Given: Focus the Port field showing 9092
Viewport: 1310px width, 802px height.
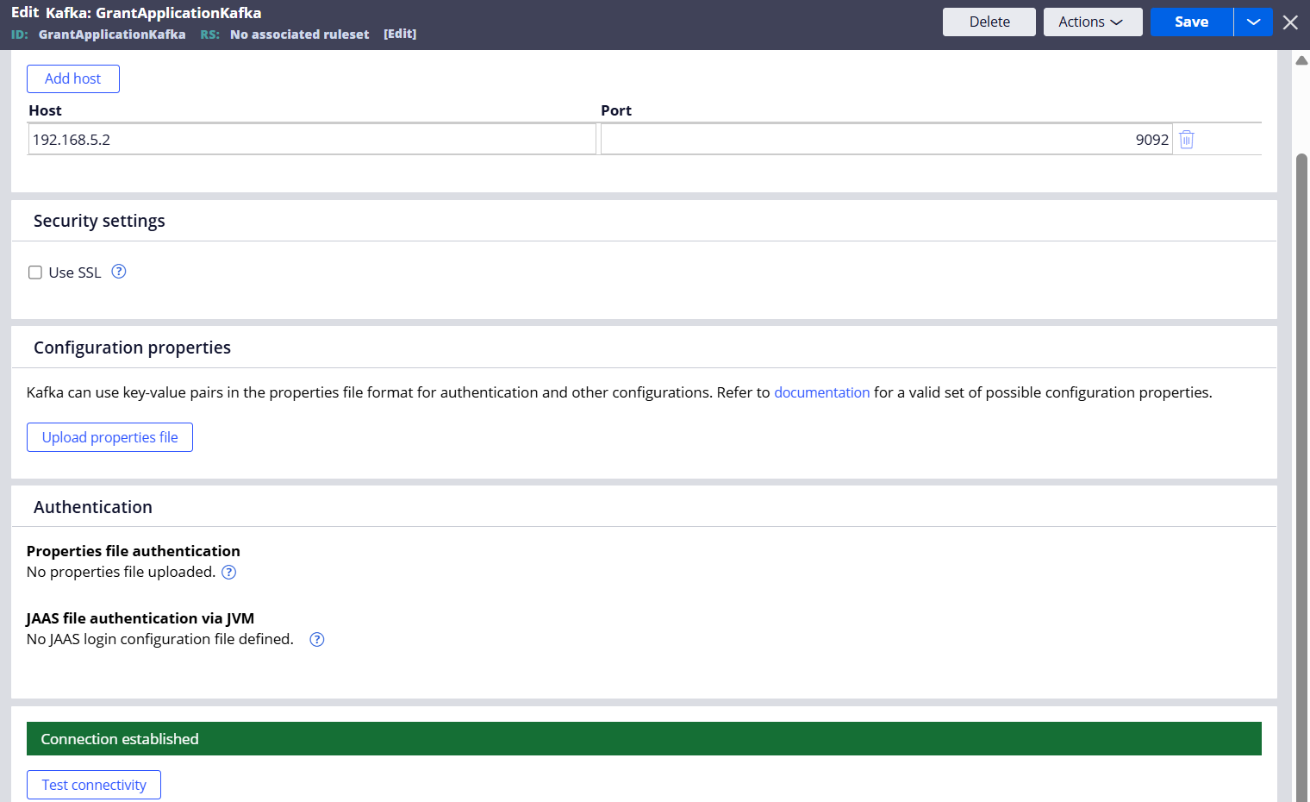Looking at the screenshot, I should pyautogui.click(x=886, y=140).
